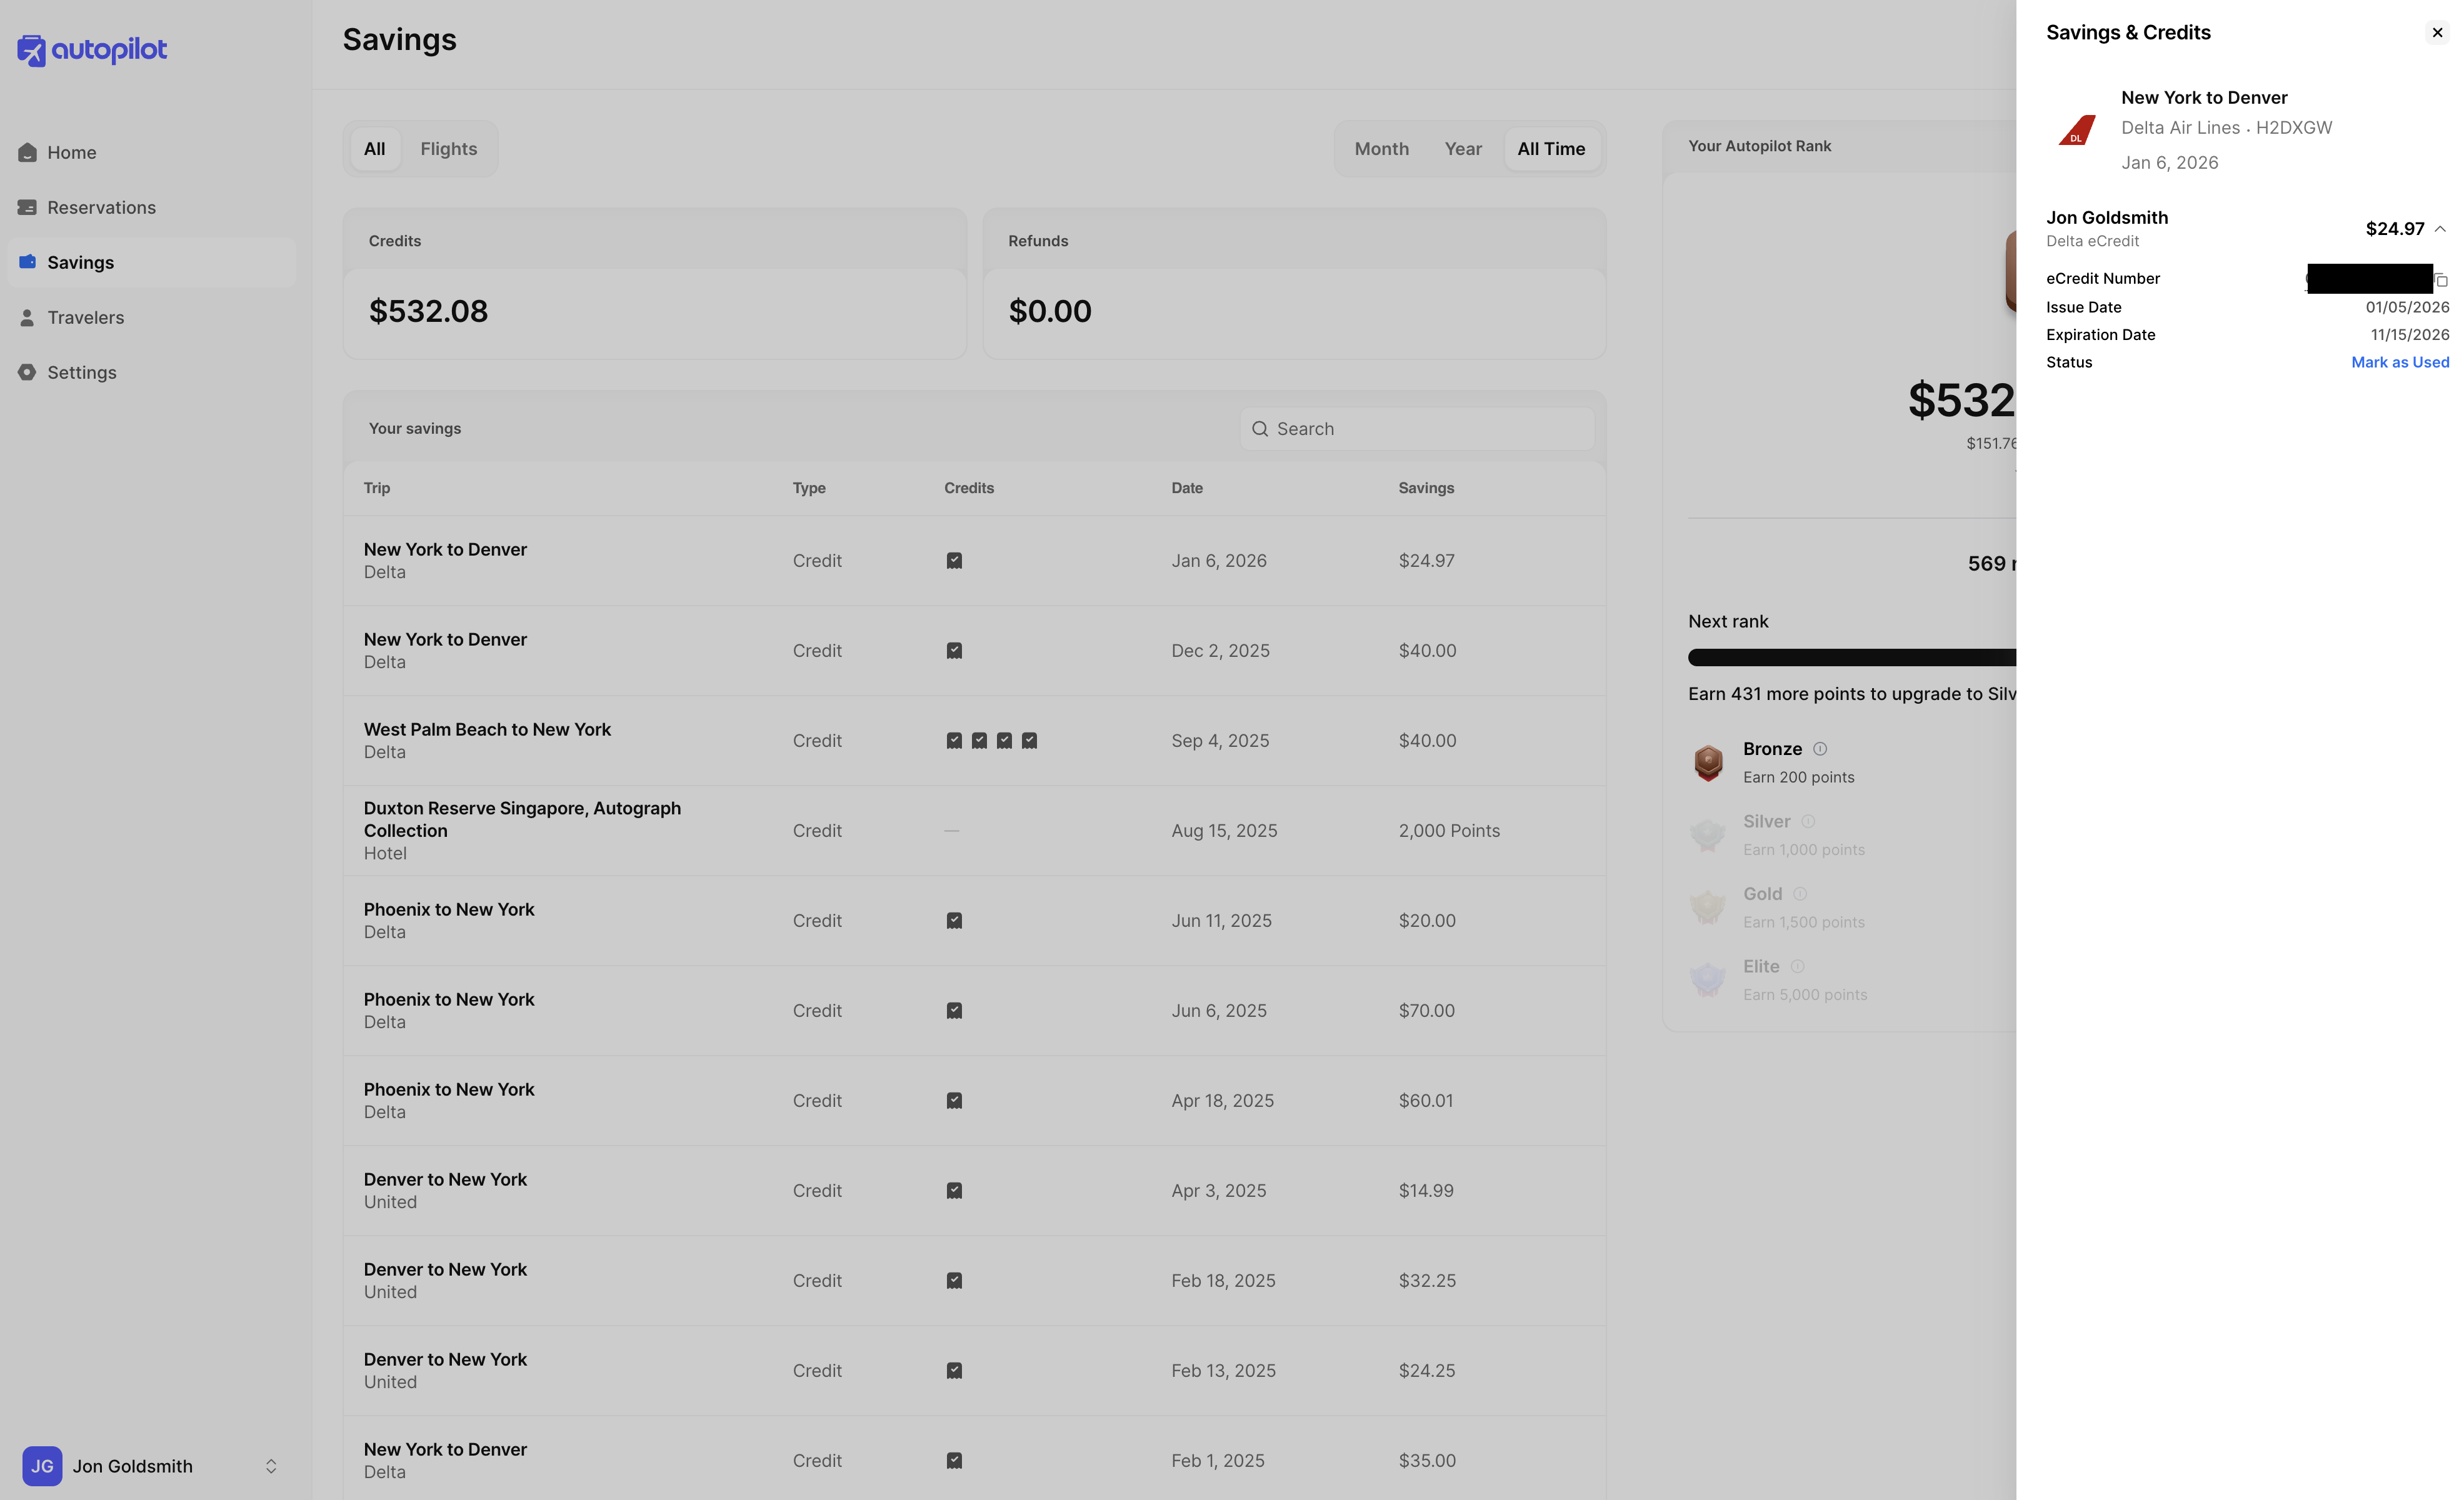
Task: Click Mark as Used link
Action: pyautogui.click(x=2399, y=362)
